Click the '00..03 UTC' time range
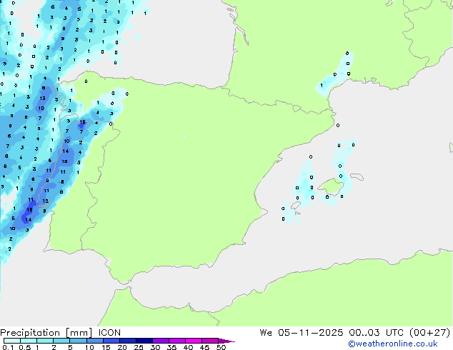Image resolution: width=453 pixels, height=350 pixels. (x=376, y=333)
